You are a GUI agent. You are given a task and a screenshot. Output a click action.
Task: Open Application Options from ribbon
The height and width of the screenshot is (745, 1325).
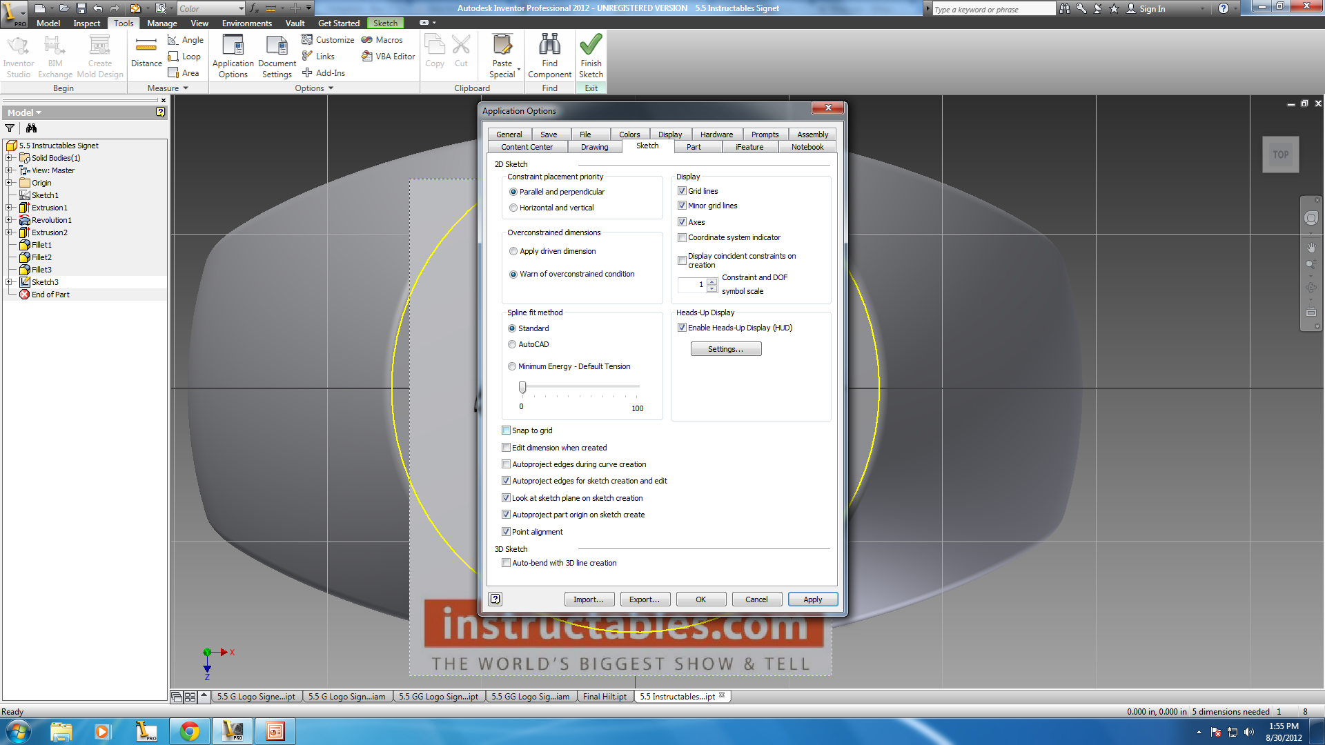[233, 56]
